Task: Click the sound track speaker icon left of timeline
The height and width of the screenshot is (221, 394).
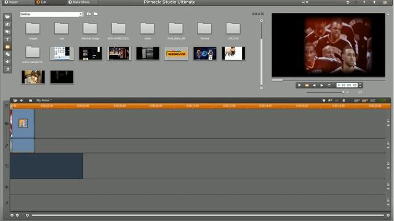Action: click(x=7, y=187)
